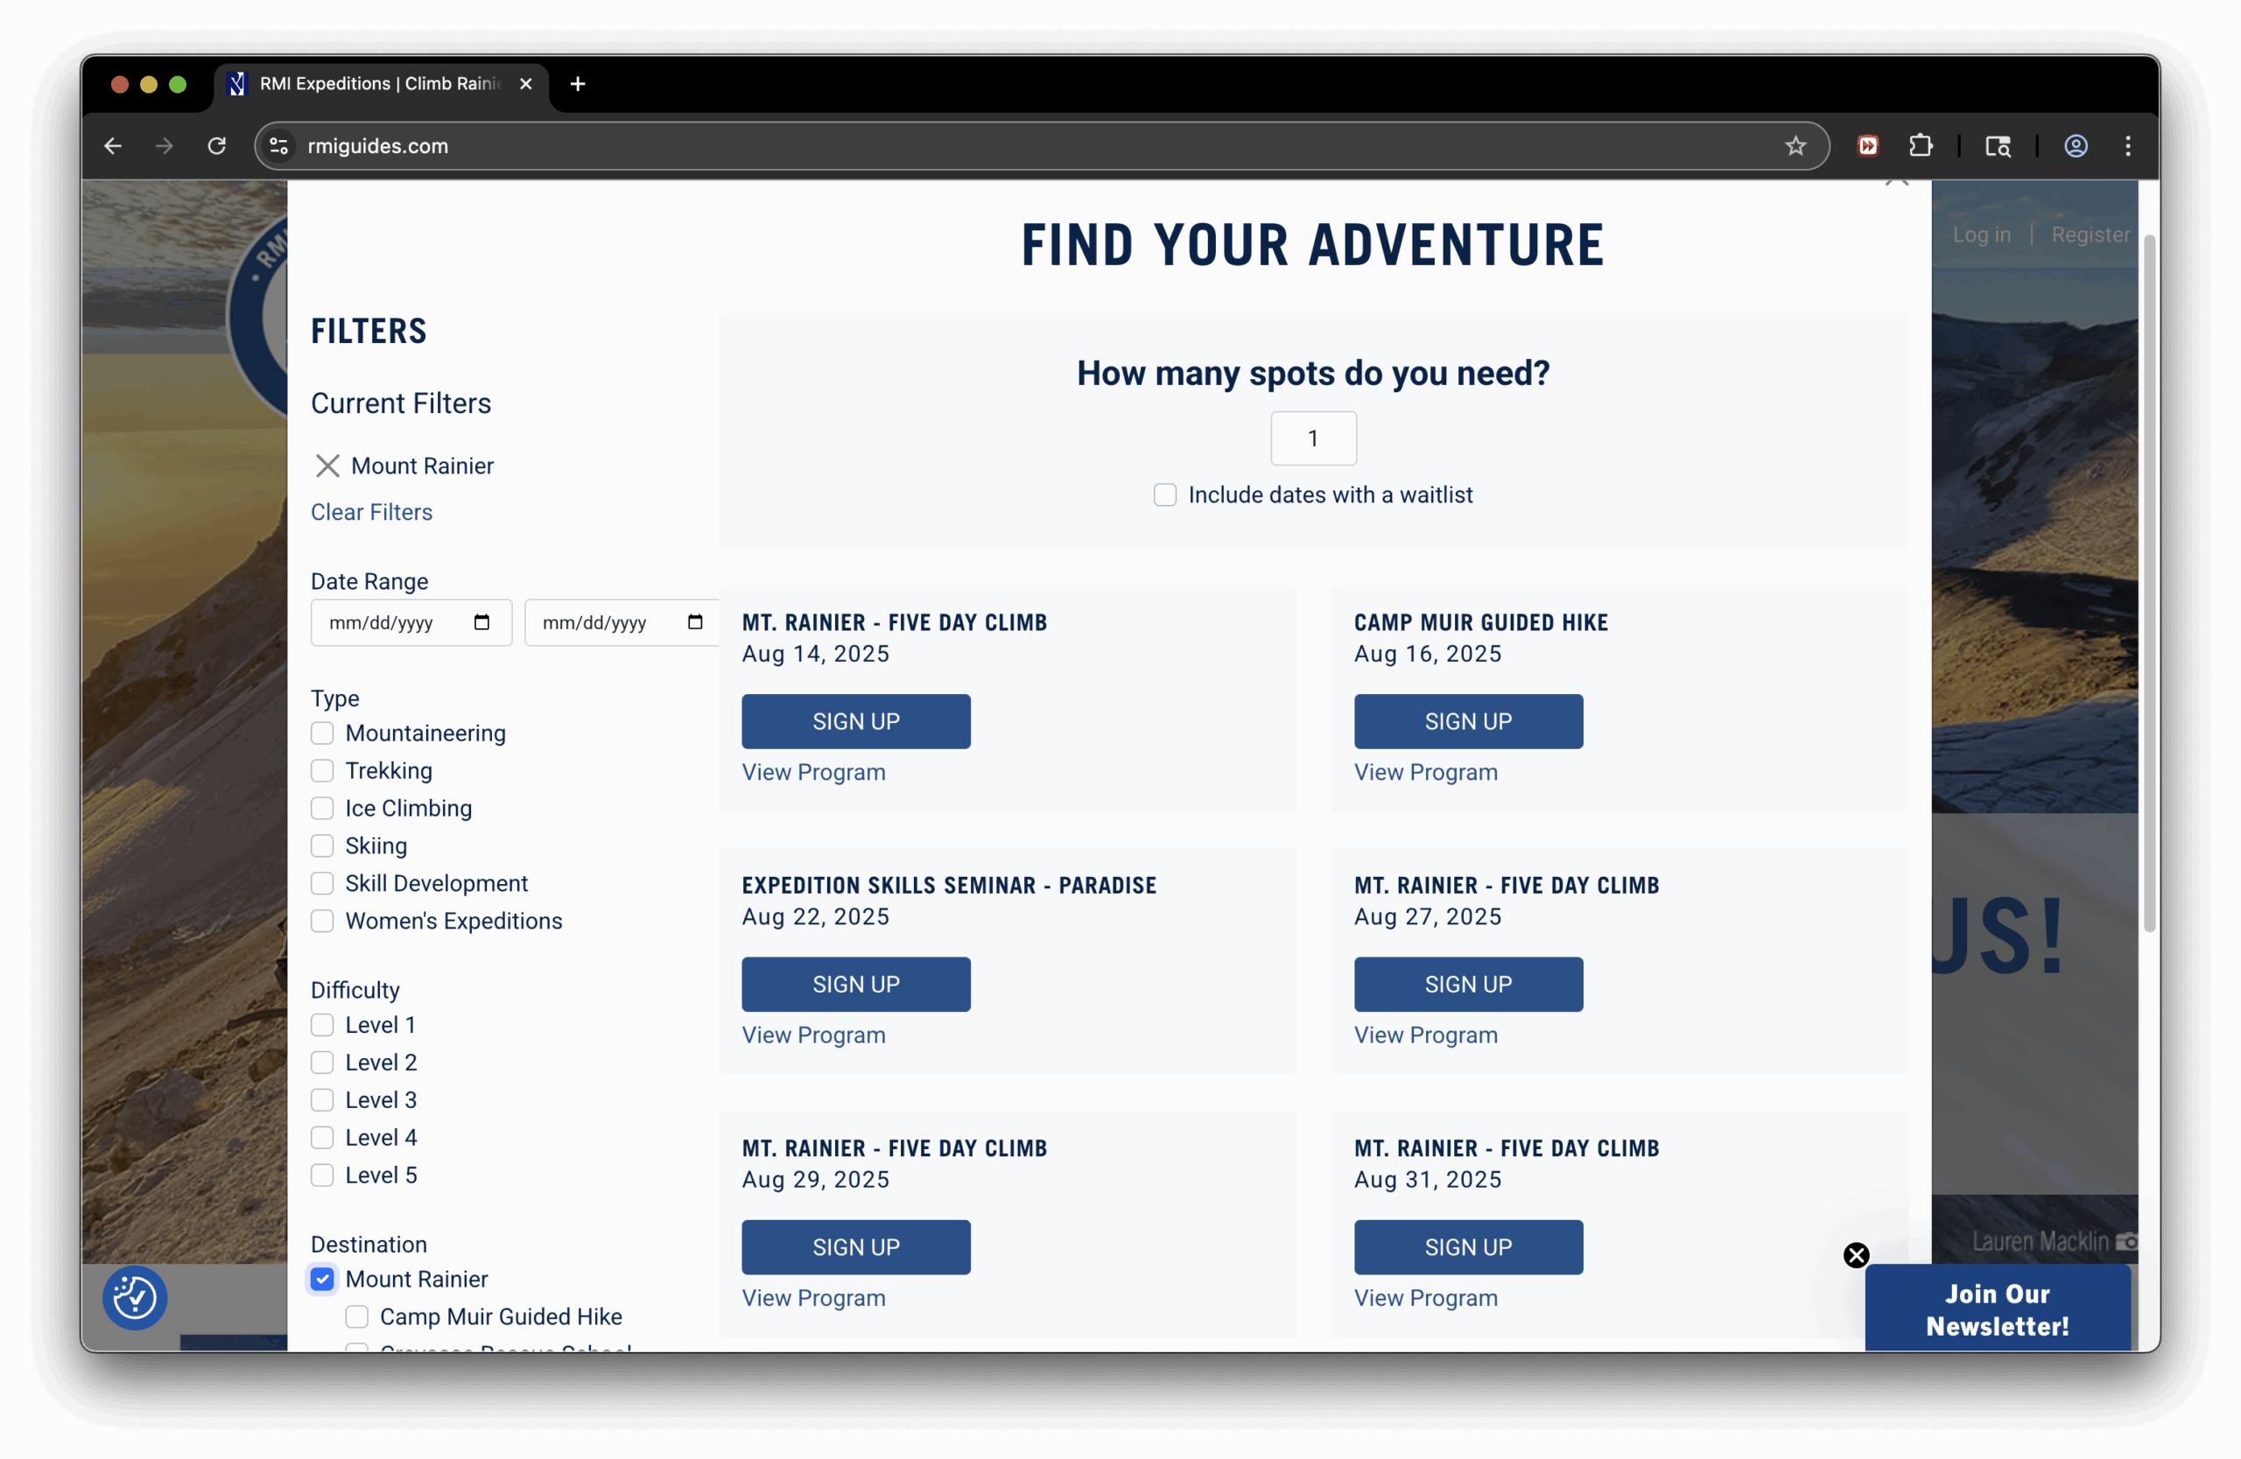Remove the Mount Rainier current filter X
Viewport: 2241px width, 1459px height.
pyautogui.click(x=327, y=466)
